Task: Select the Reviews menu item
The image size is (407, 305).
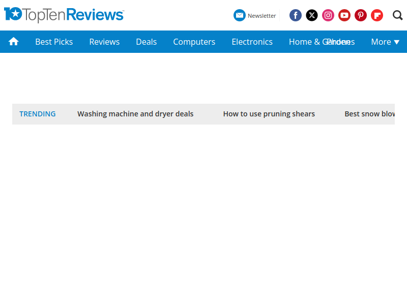Action: 104,42
